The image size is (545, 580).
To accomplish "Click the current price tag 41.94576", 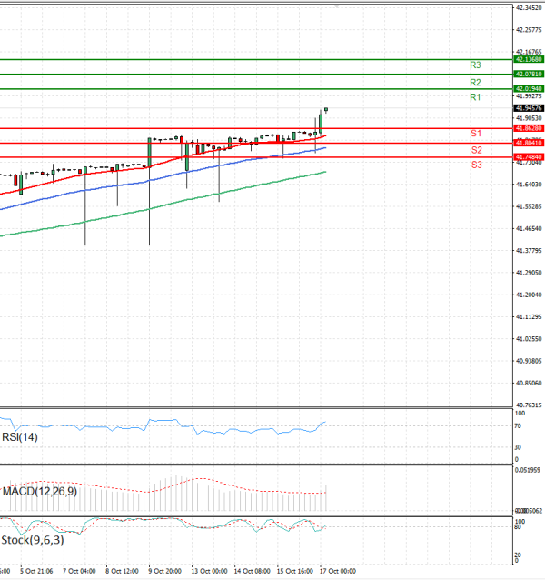I will click(x=529, y=107).
